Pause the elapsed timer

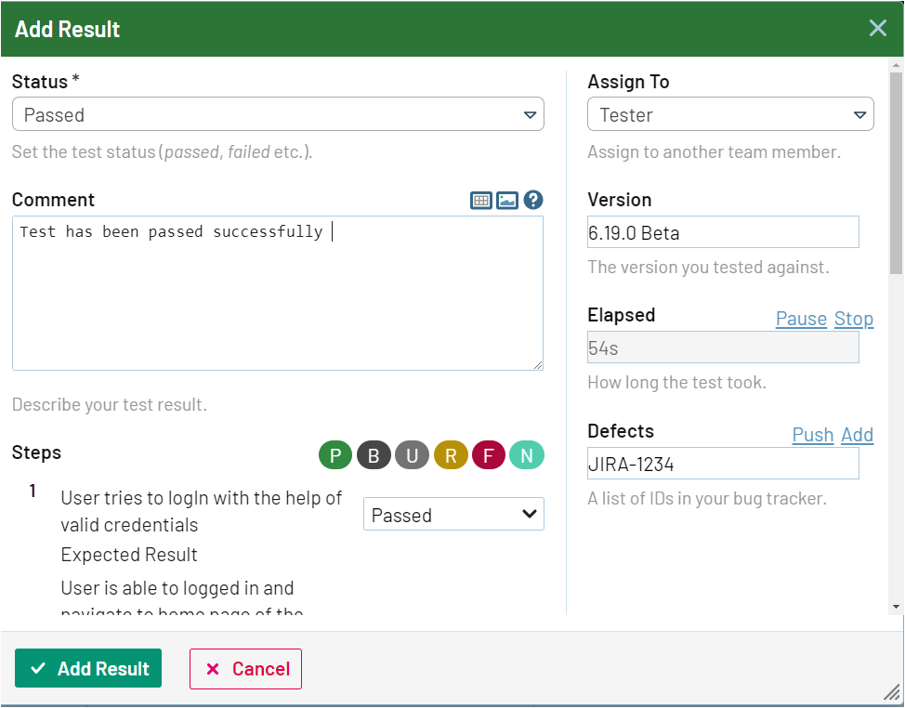[801, 319]
